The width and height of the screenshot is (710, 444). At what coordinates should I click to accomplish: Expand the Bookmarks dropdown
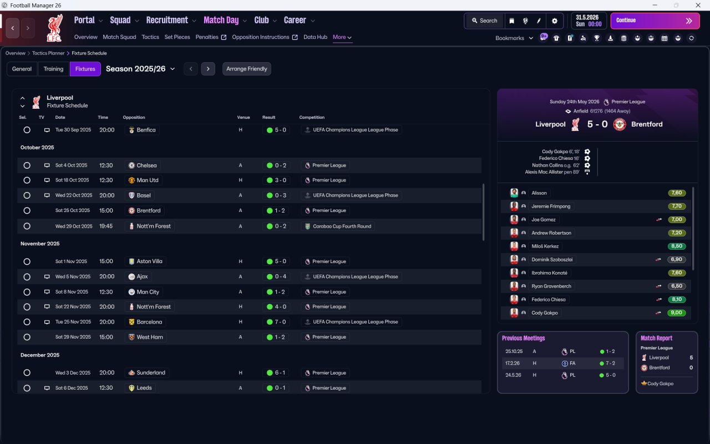[x=514, y=38]
